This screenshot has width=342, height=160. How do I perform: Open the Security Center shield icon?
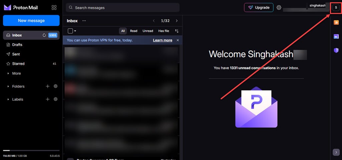pyautogui.click(x=336, y=51)
